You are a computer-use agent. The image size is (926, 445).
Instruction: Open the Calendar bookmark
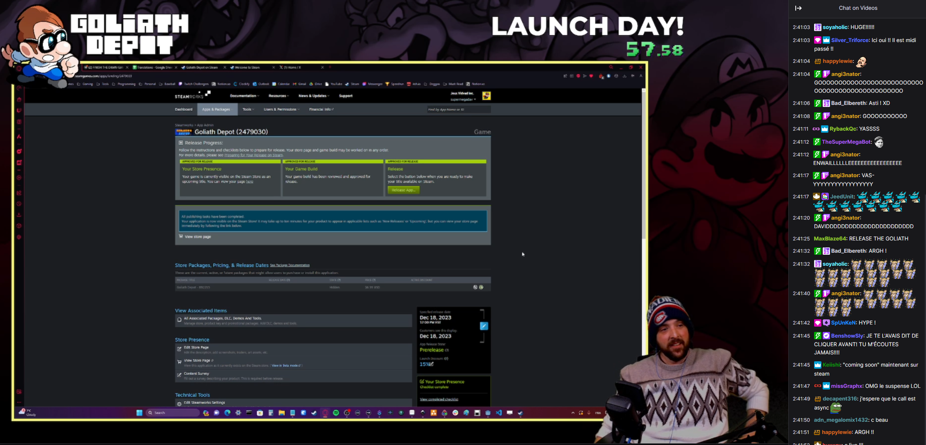(x=281, y=84)
